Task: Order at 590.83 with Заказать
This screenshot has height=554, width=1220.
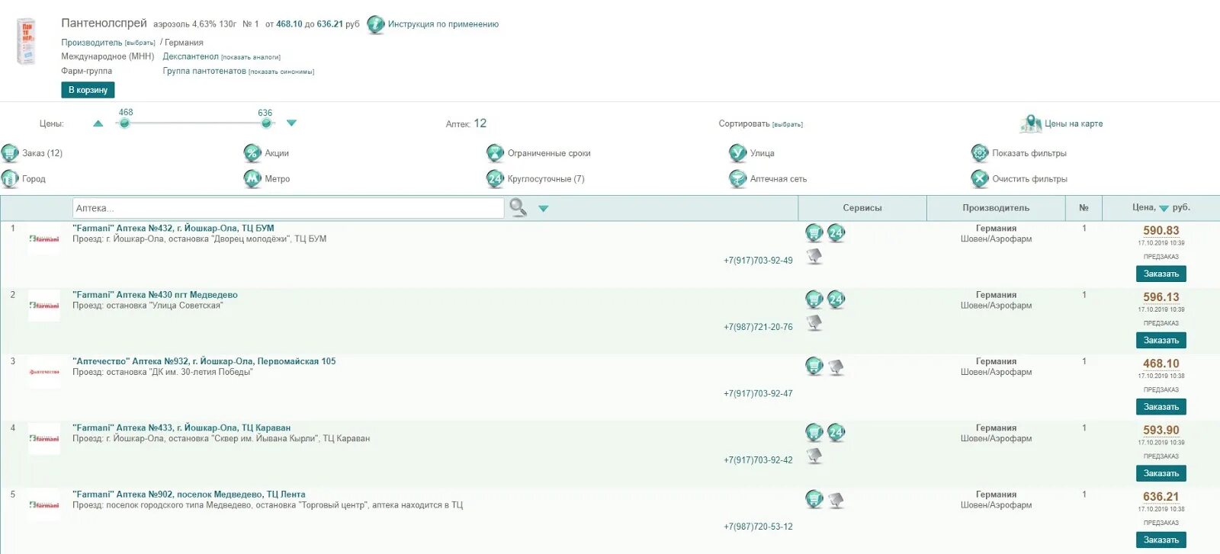Action: [1161, 274]
